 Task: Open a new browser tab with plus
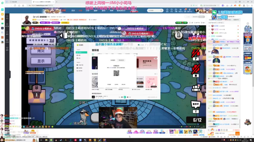pyautogui.click(x=57, y=2)
